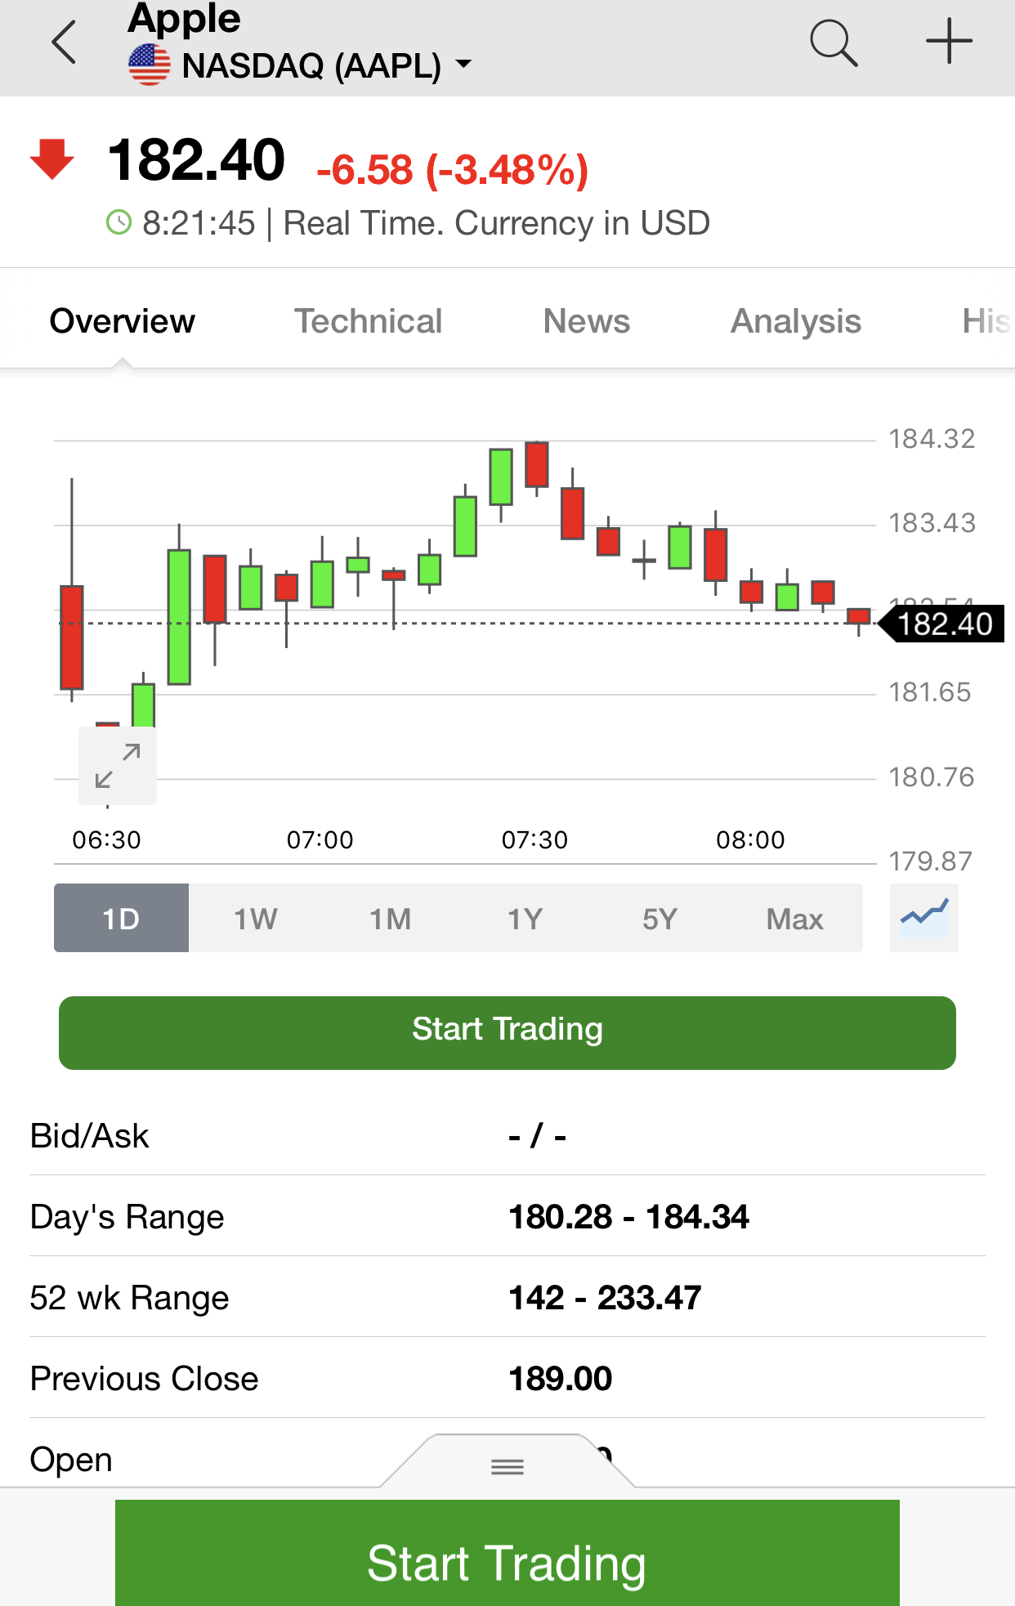
Task: Add Apple to watchlist with plus icon
Action: [x=949, y=41]
